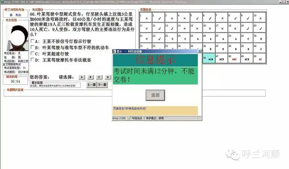This screenshot has height=169, width=289.
Task: Open question 24 cell answered C
Action: 184,38
